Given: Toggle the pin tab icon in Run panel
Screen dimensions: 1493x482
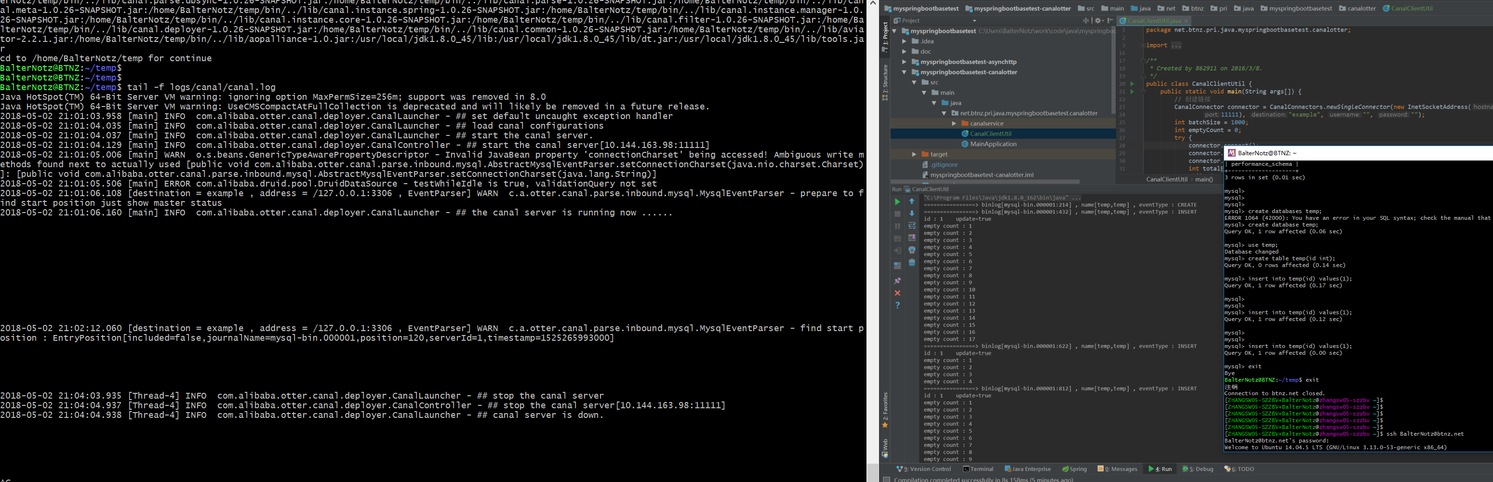Looking at the screenshot, I should [897, 281].
